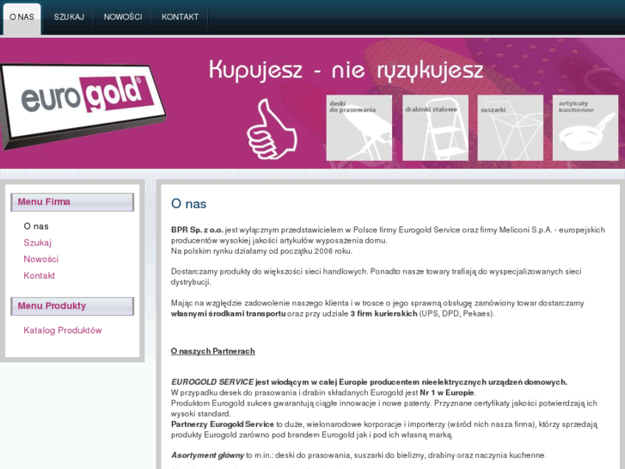Click the bold BPR Sp. z o.o. text

[197, 230]
